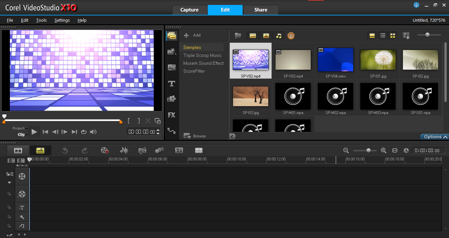449x238 pixels.
Task: Open the Sound Mixer waveform icon
Action: point(124,151)
